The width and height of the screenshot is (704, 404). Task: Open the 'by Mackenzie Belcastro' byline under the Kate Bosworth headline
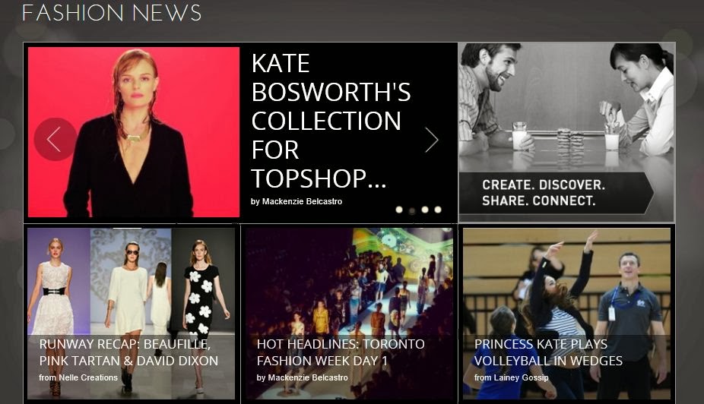(297, 201)
